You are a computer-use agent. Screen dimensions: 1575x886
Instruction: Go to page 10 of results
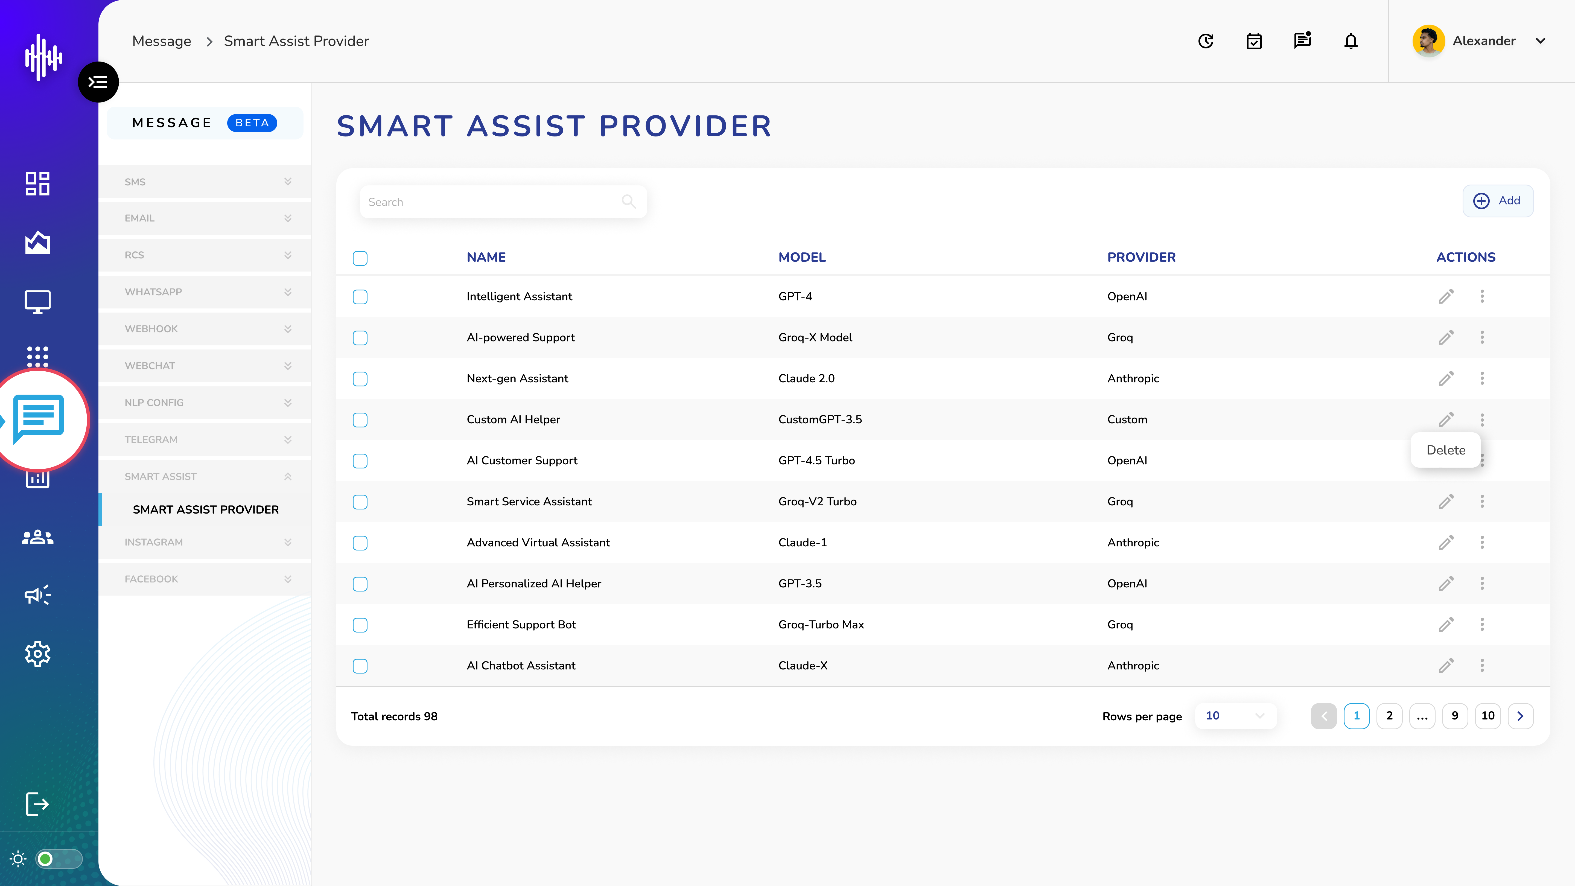click(1488, 715)
